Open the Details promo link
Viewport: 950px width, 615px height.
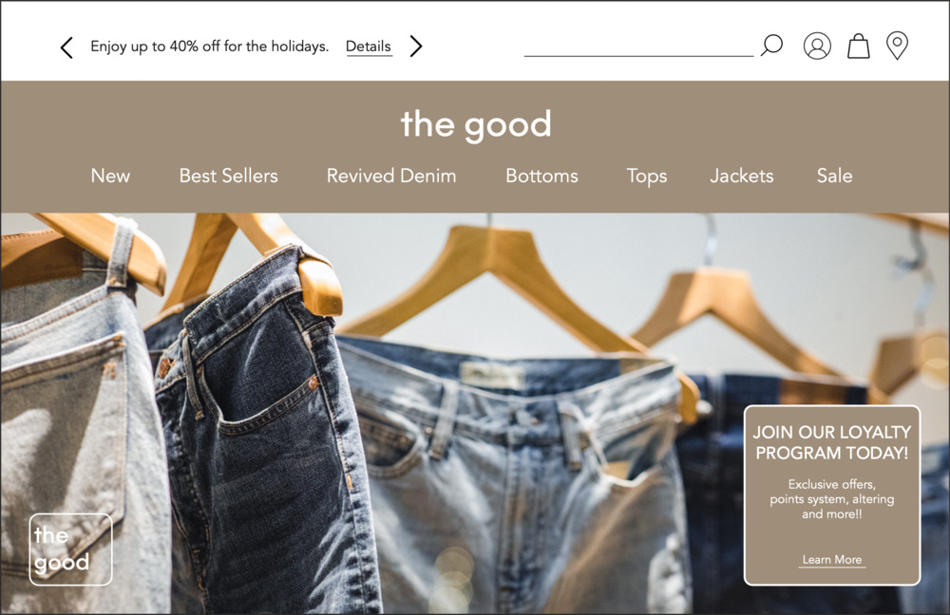coord(369,47)
